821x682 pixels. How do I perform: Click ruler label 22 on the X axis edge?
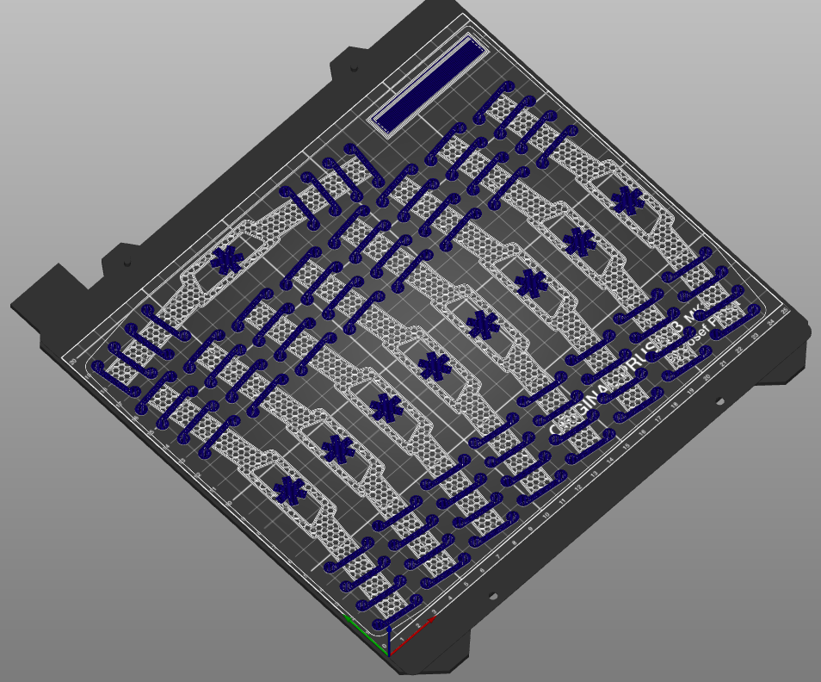[x=738, y=350]
